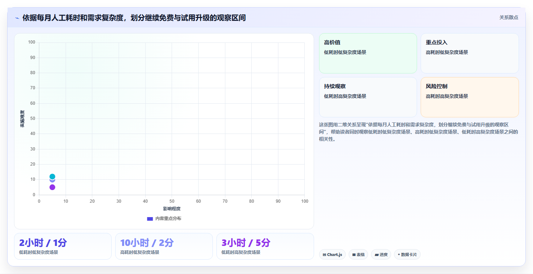Open the 重点投入 quadrant card
Viewport: 533px width, 274px height.
(x=470, y=53)
